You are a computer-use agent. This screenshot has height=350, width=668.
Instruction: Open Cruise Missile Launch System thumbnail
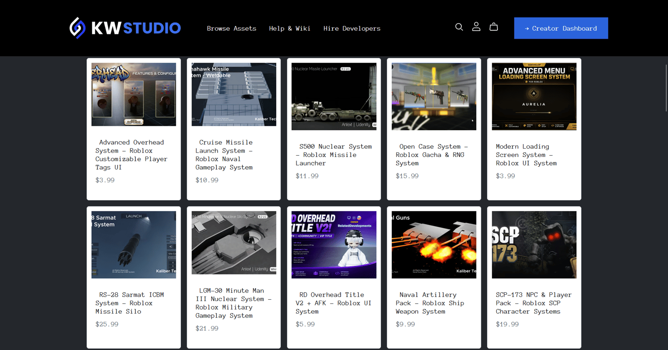234,94
